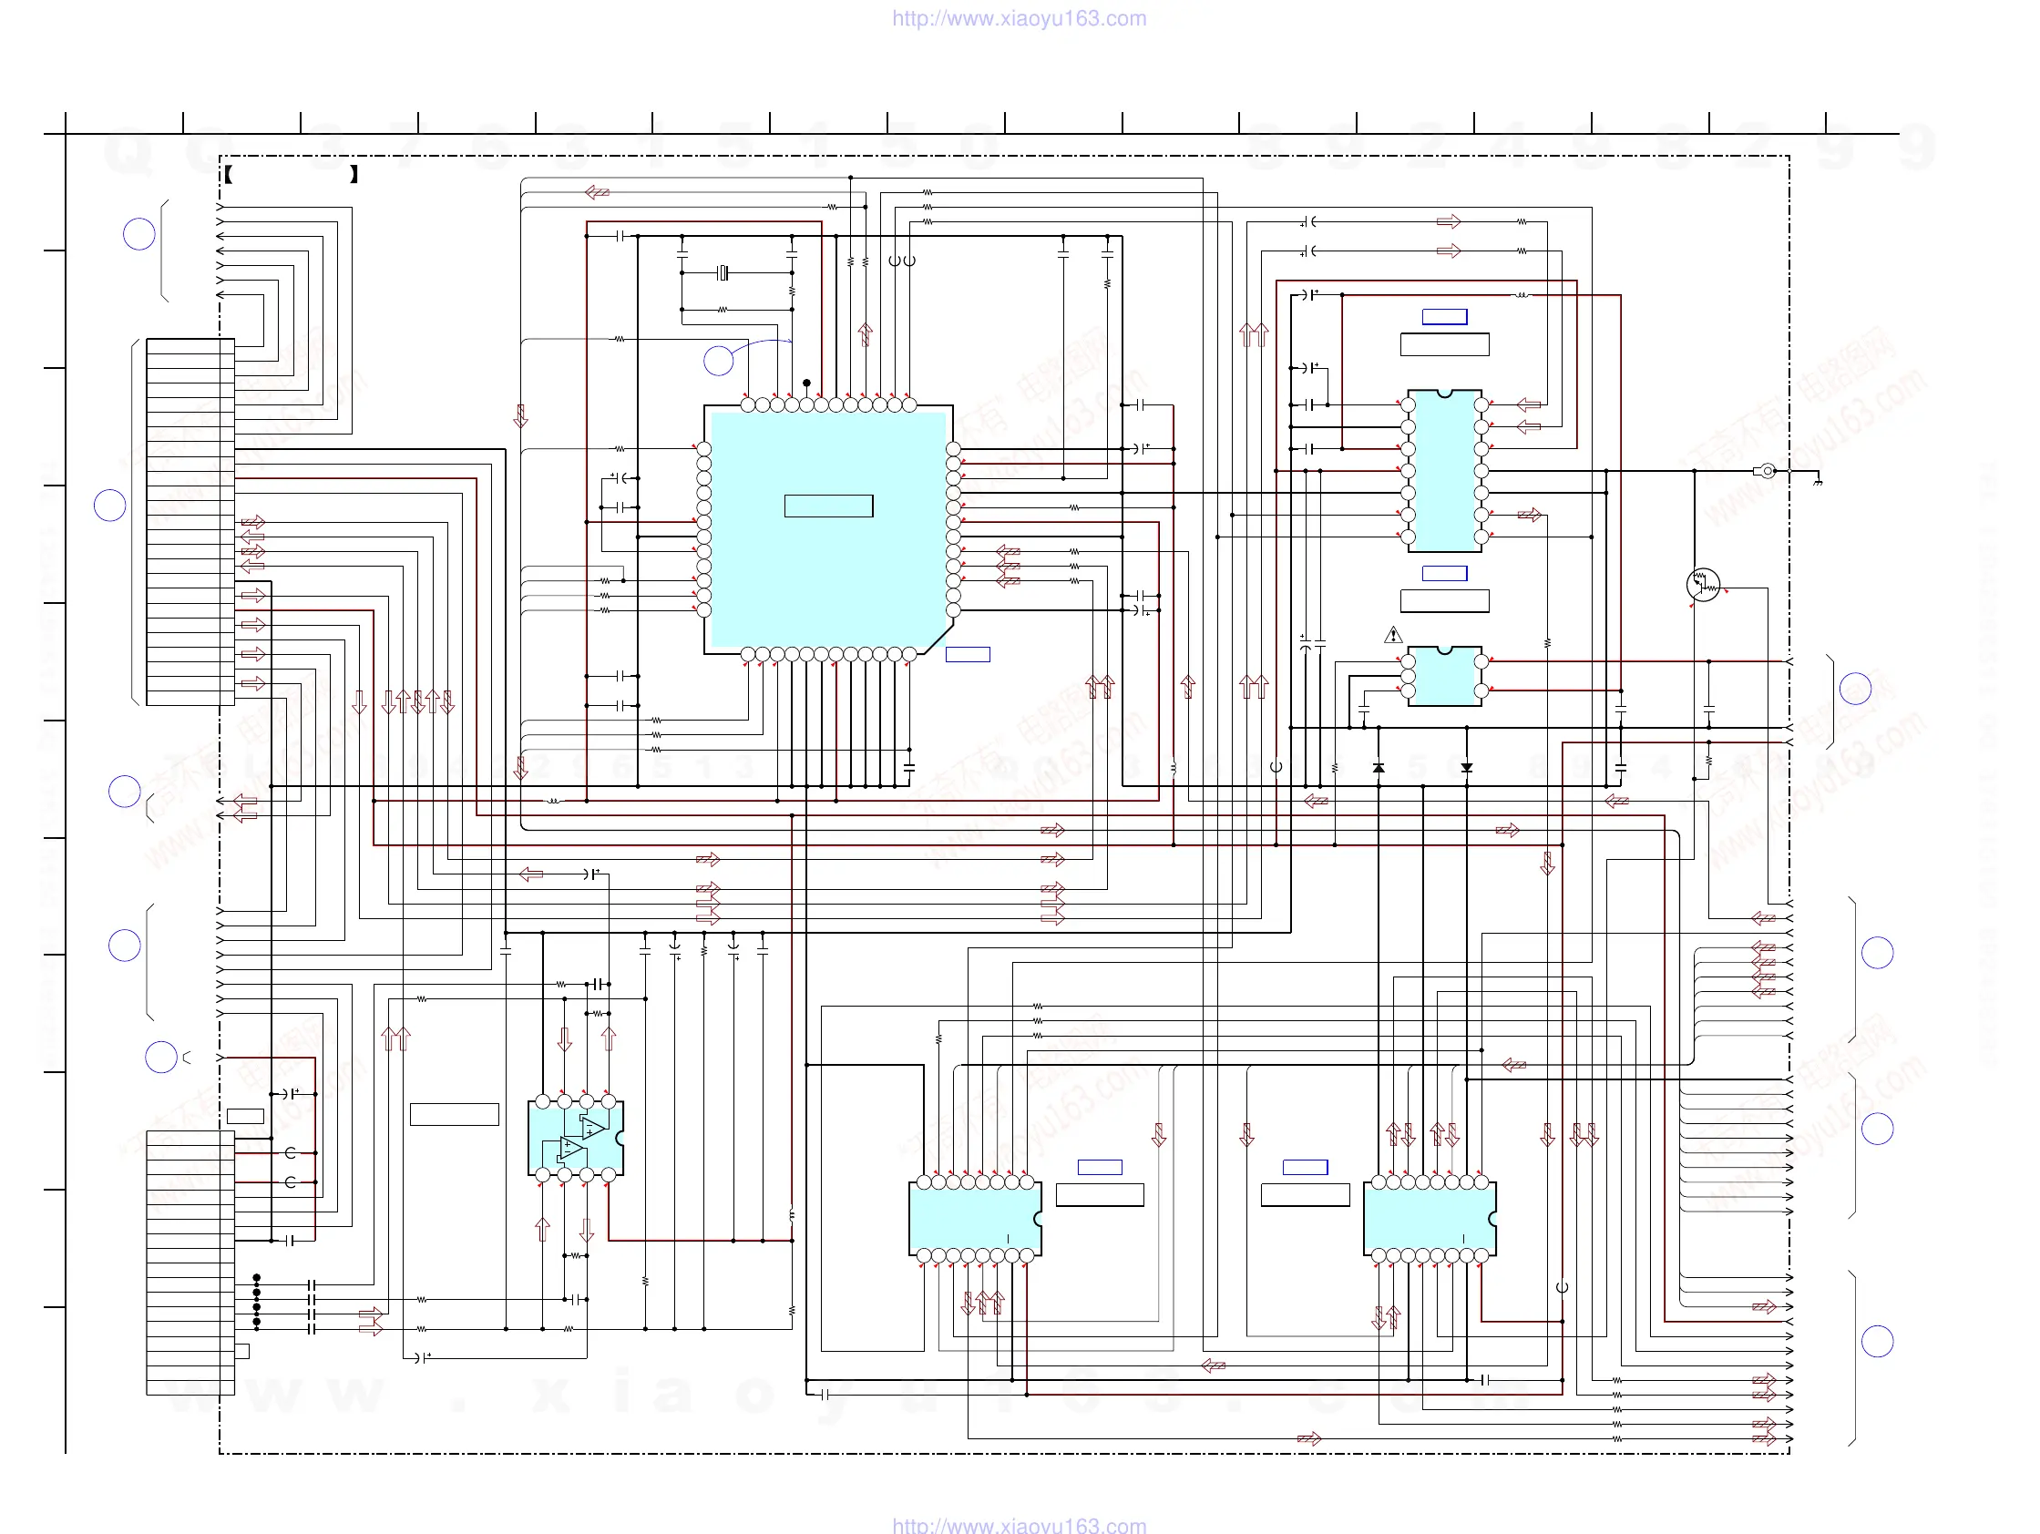Select the right diode symbol
2040x1534 pixels.
tap(1466, 767)
